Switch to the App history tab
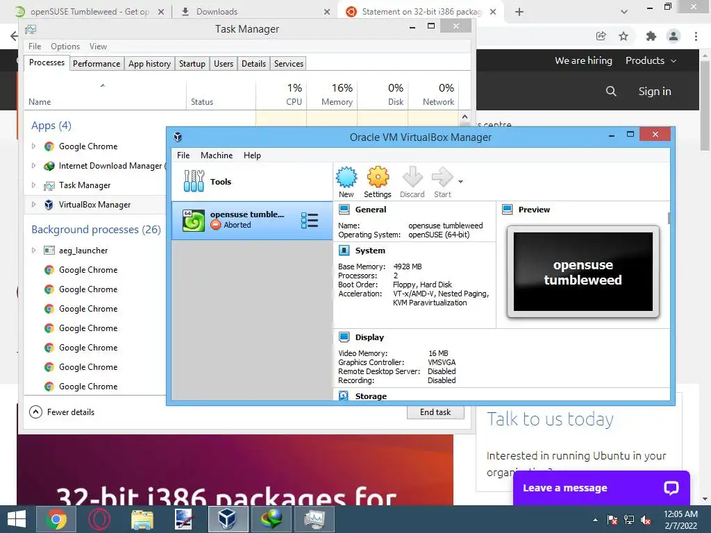 tap(149, 63)
